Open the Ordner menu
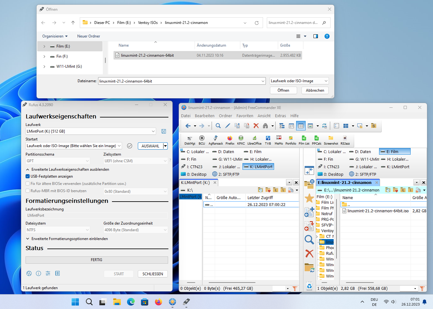Image resolution: width=433 pixels, height=309 pixels. (x=225, y=116)
